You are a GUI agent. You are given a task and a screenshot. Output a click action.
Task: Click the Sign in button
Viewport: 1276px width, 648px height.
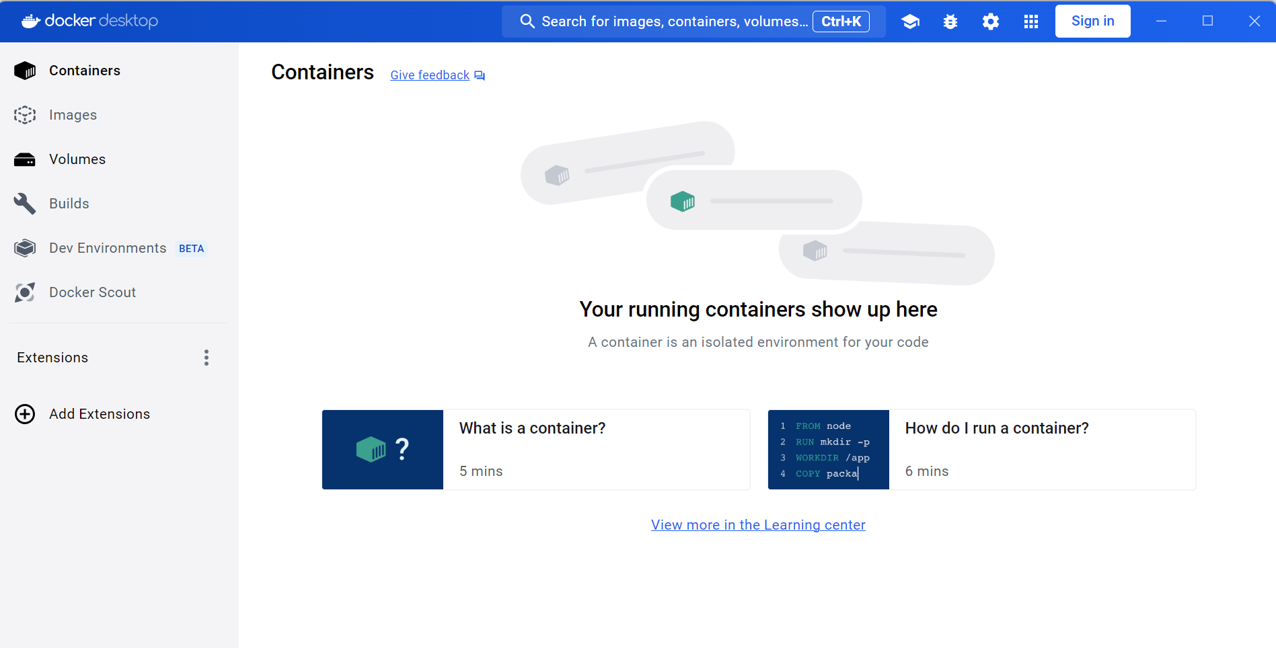pyautogui.click(x=1092, y=22)
